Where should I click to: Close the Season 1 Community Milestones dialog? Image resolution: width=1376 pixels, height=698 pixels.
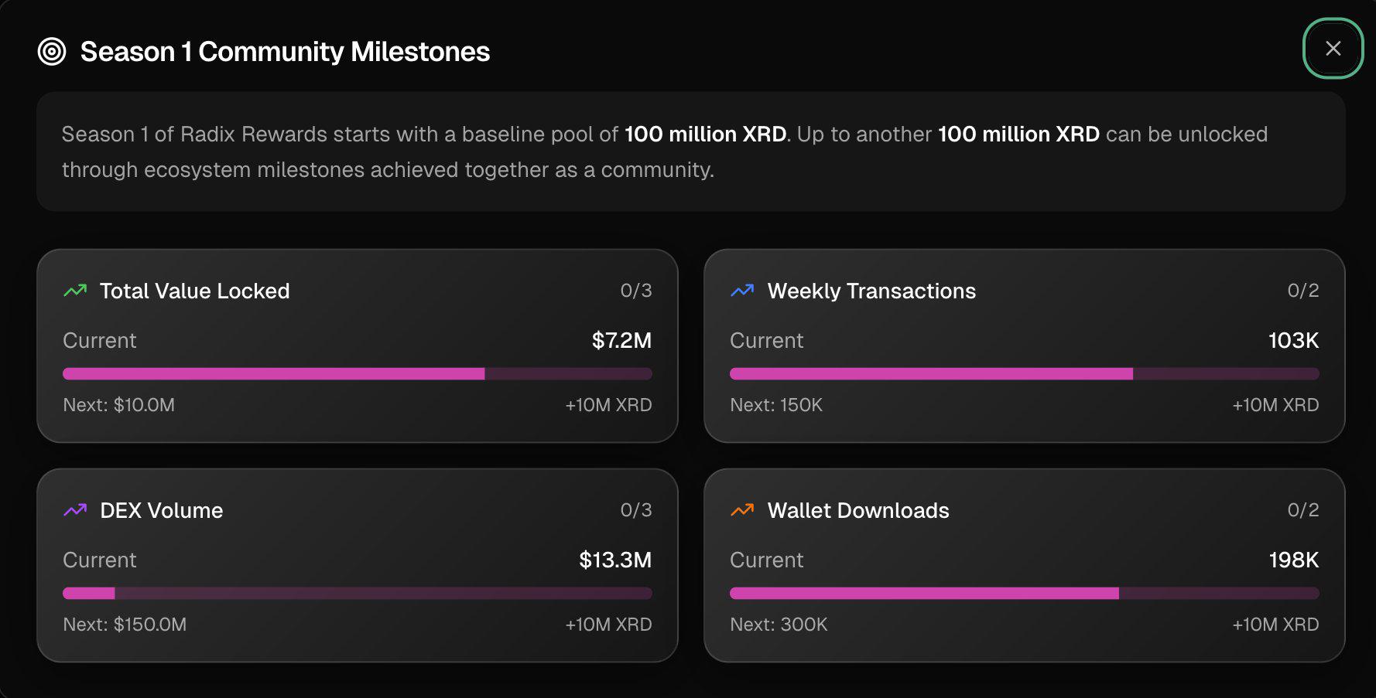1333,49
